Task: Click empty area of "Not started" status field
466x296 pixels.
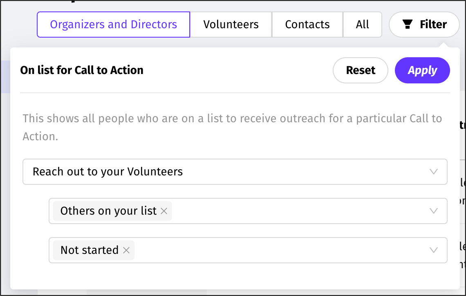Action: 278,250
